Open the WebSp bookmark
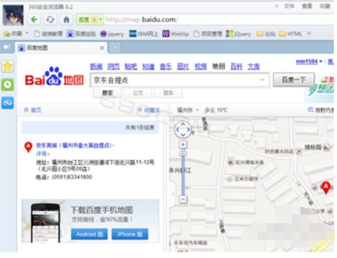 pyautogui.click(x=175, y=34)
